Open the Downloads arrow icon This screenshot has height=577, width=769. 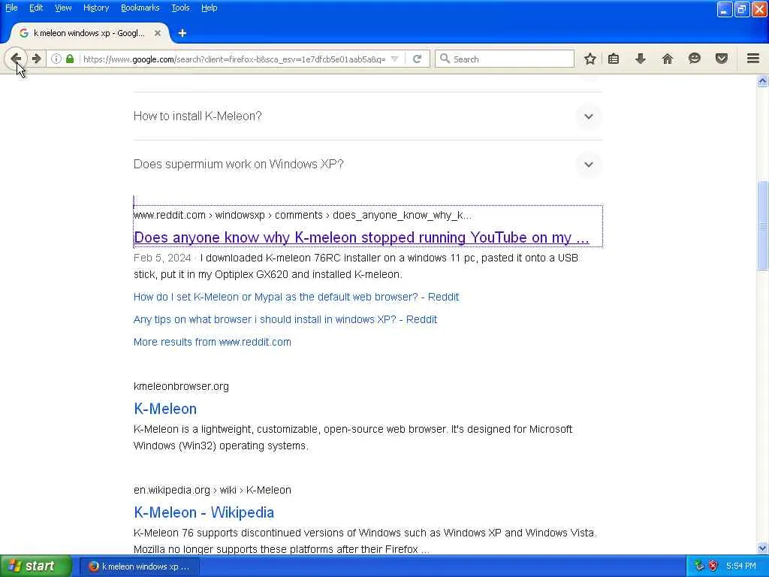641,59
